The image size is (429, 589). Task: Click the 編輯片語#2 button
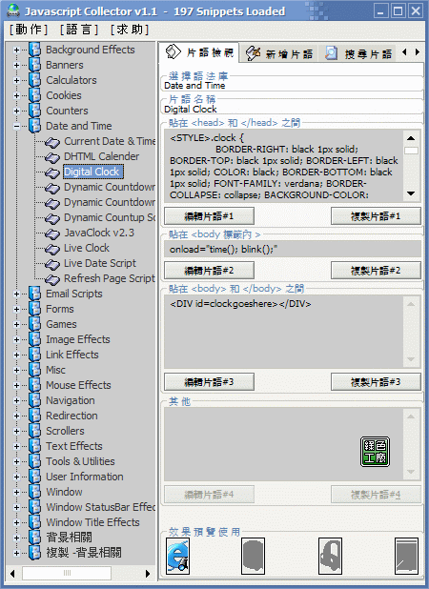pyautogui.click(x=209, y=271)
